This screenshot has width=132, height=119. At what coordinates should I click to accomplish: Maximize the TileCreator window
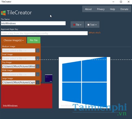(121, 2)
